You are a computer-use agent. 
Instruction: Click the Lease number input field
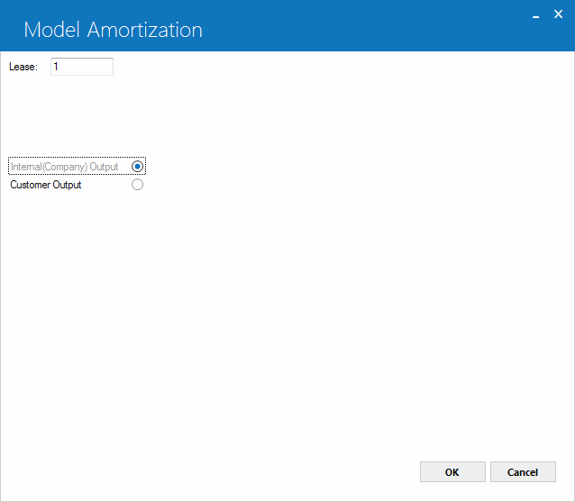point(82,67)
